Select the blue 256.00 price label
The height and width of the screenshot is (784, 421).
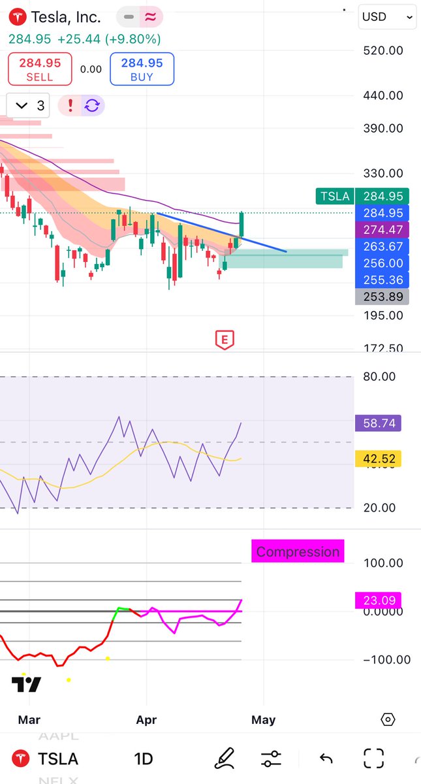(x=381, y=263)
